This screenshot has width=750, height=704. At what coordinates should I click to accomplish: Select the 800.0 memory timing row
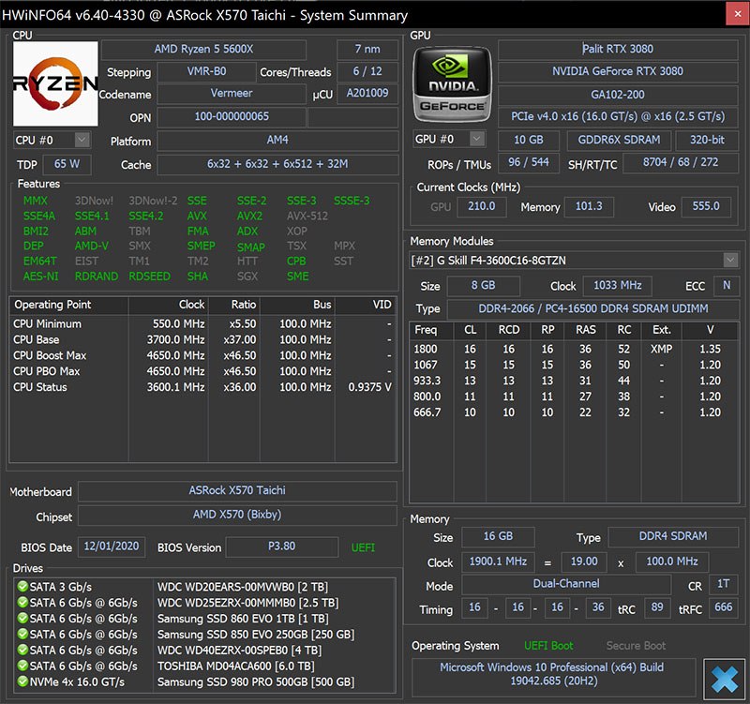coord(574,397)
